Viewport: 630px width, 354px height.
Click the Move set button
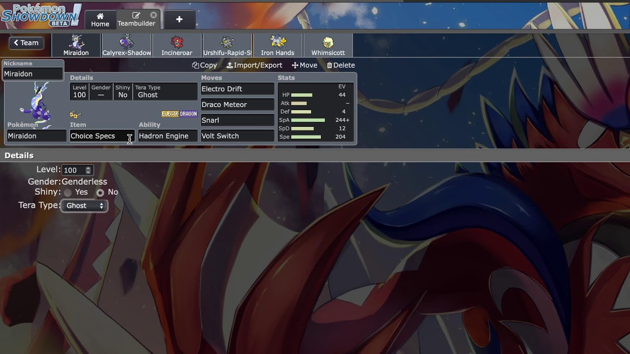(x=305, y=65)
